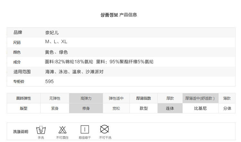Click the 洗涤说明 label
241x142 pixels.
[x=21, y=132]
